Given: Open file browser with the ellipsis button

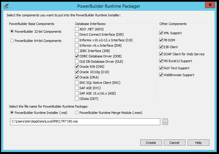Looking at the screenshot, I should click(165, 122).
